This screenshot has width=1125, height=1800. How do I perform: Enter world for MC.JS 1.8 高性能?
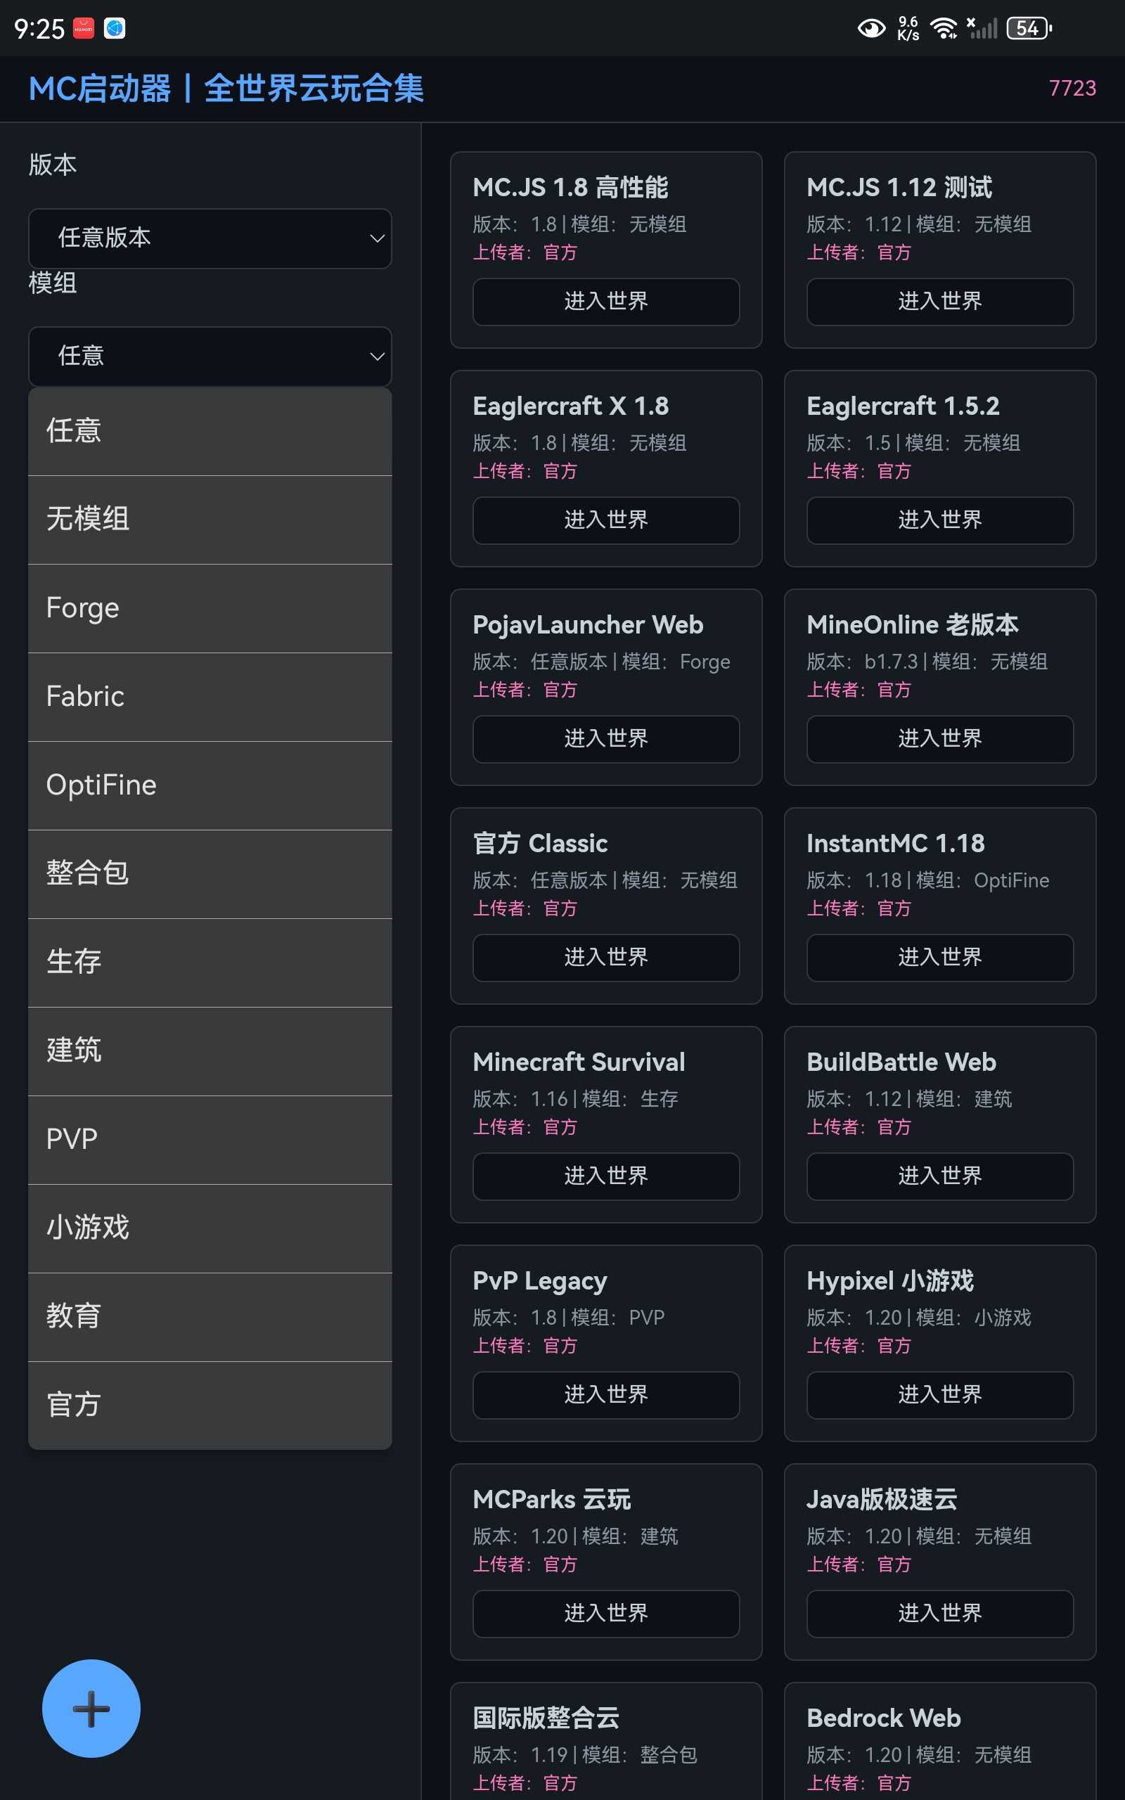click(605, 301)
